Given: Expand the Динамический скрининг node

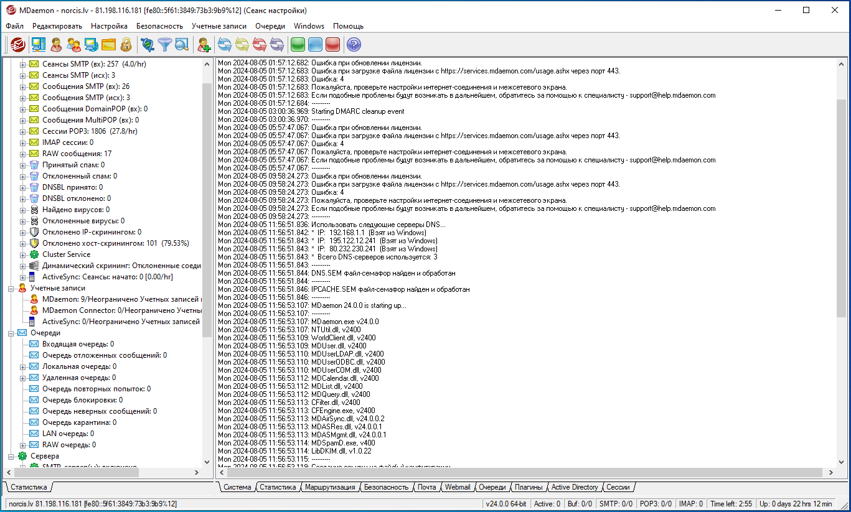Looking at the screenshot, I should coord(23,266).
